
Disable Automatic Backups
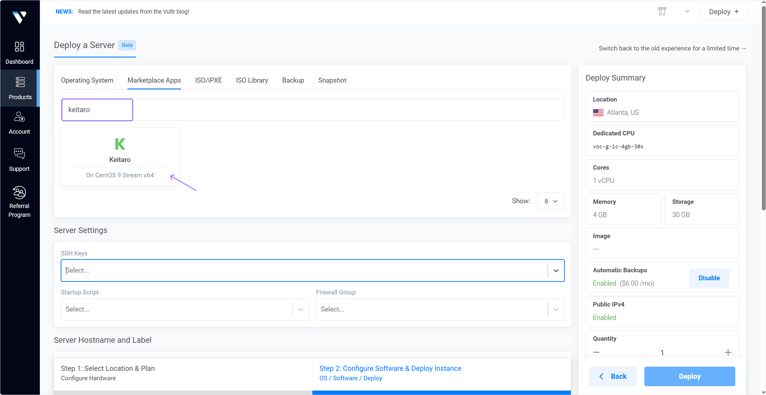point(709,278)
